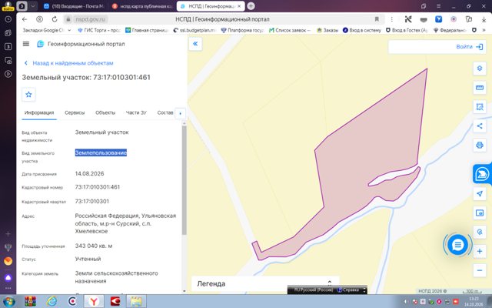Screen dimensions: 492x308
Task: Click the share map icon
Action: [480, 126]
